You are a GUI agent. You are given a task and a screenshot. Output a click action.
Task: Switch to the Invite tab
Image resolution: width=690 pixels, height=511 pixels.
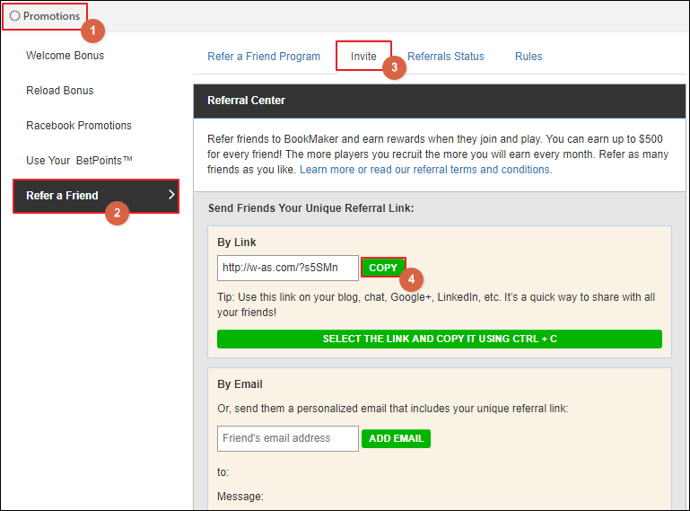[363, 57]
